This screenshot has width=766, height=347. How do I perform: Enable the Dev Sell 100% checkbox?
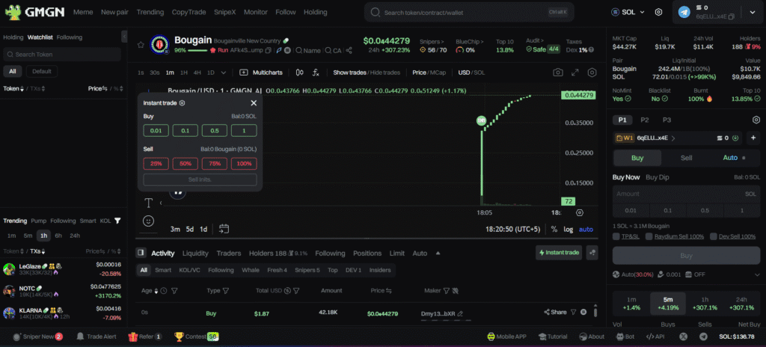[x=714, y=236]
